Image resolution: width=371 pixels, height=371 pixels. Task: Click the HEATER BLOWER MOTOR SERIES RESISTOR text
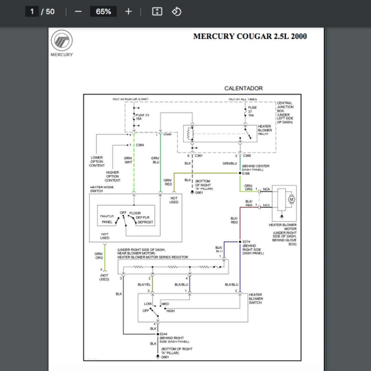point(153,257)
